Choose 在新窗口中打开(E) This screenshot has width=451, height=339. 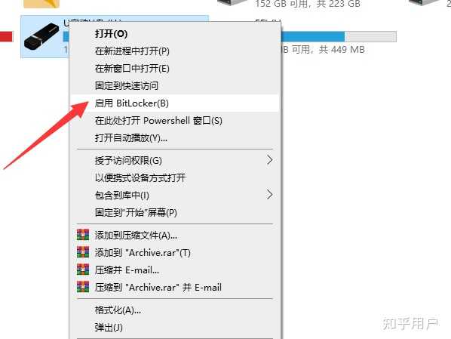[174, 68]
